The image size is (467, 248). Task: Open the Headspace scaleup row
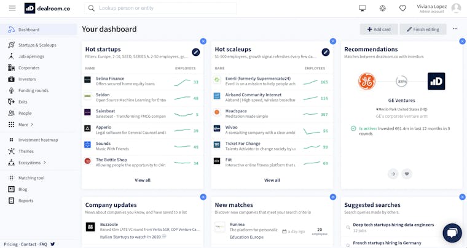click(272, 114)
